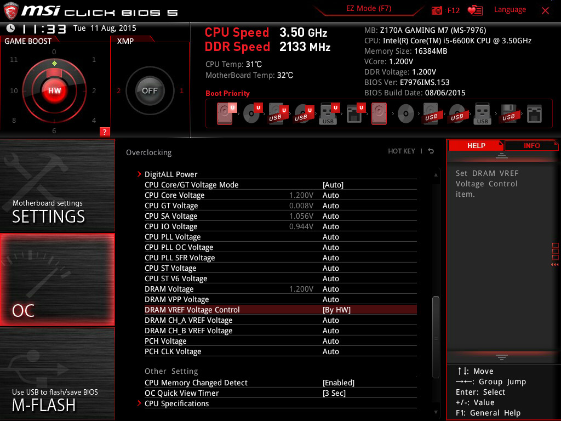
Task: Select the PCH Voltage row
Action: pos(280,341)
